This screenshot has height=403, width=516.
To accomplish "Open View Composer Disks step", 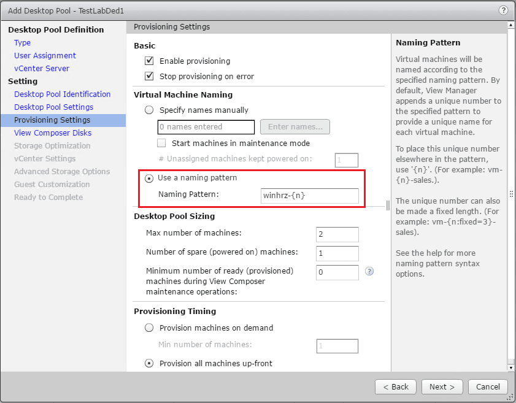I will 53,133.
